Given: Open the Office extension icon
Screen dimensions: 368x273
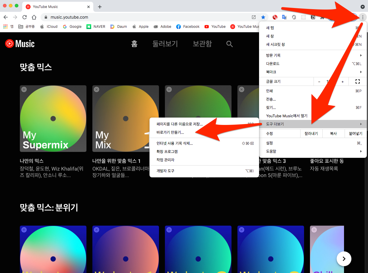Looking at the screenshot, I should click(x=294, y=17).
